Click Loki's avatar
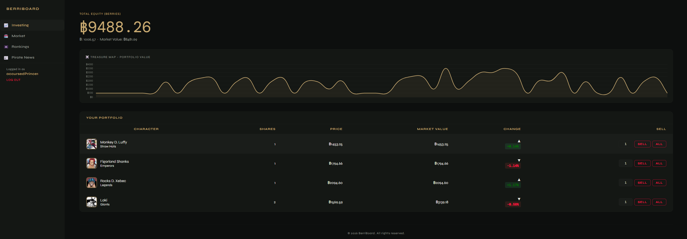 point(92,202)
